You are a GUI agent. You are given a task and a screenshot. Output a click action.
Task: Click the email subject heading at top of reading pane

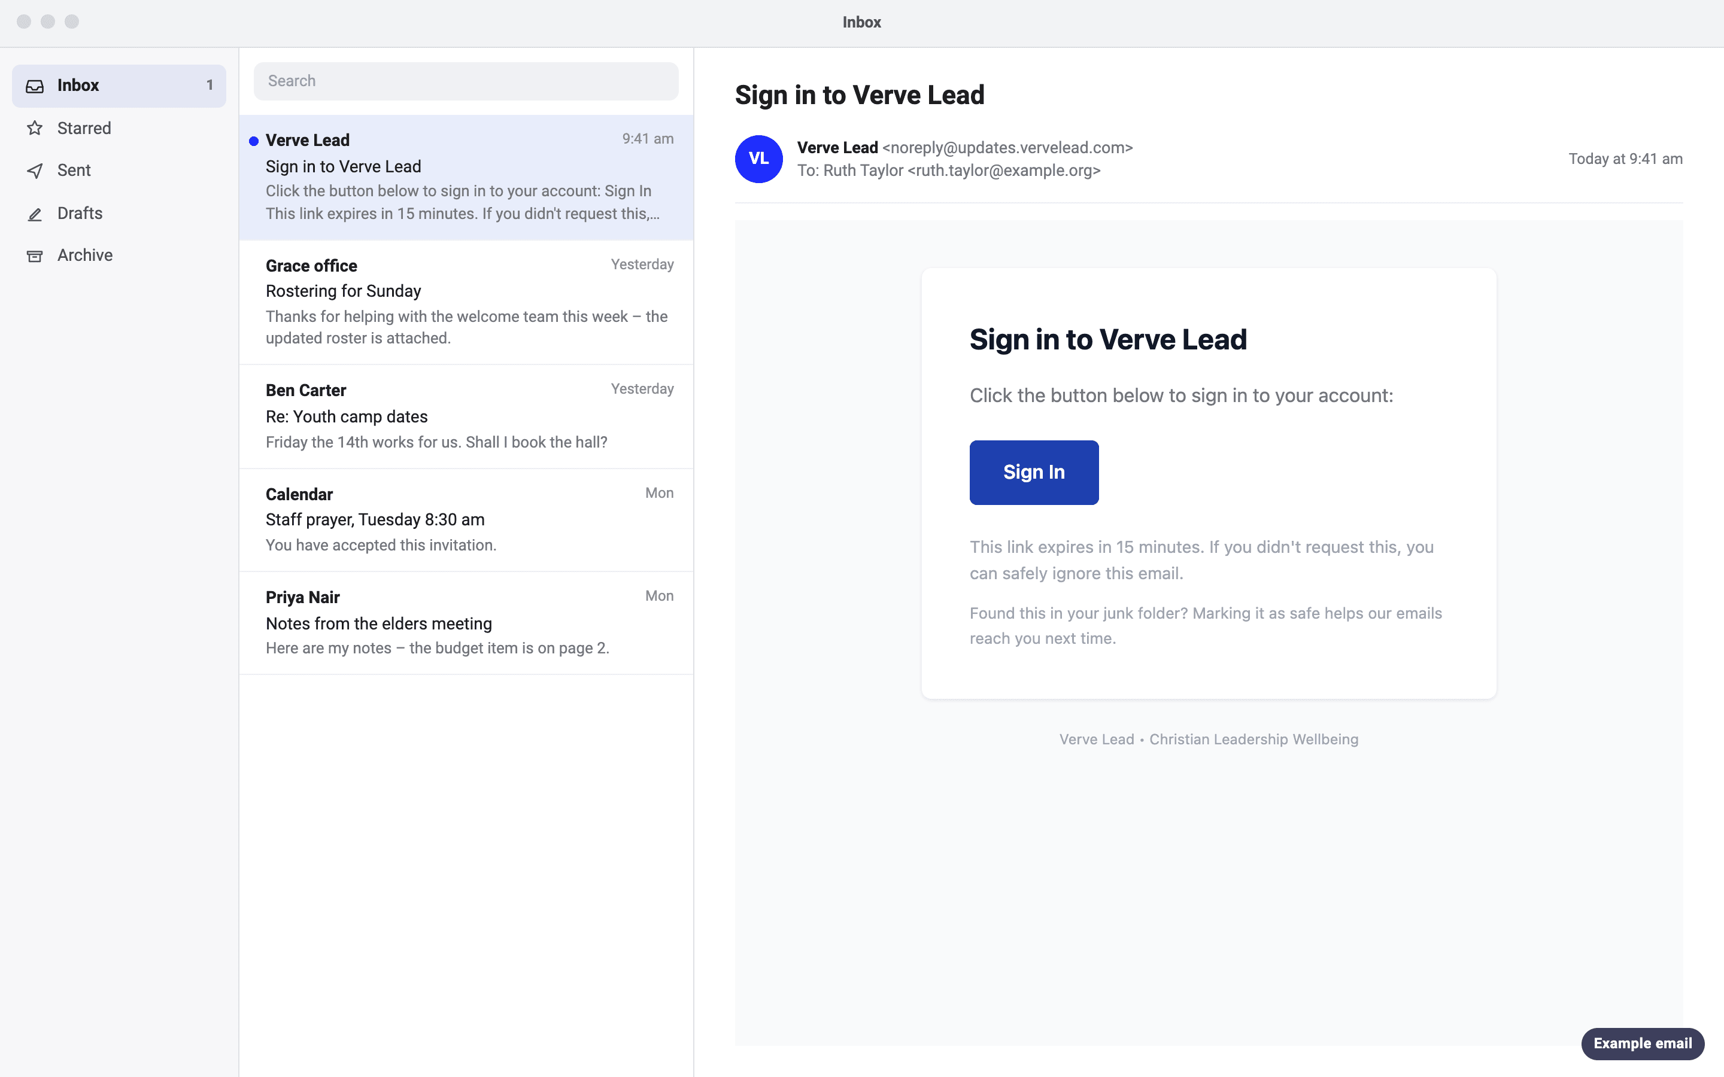click(860, 96)
